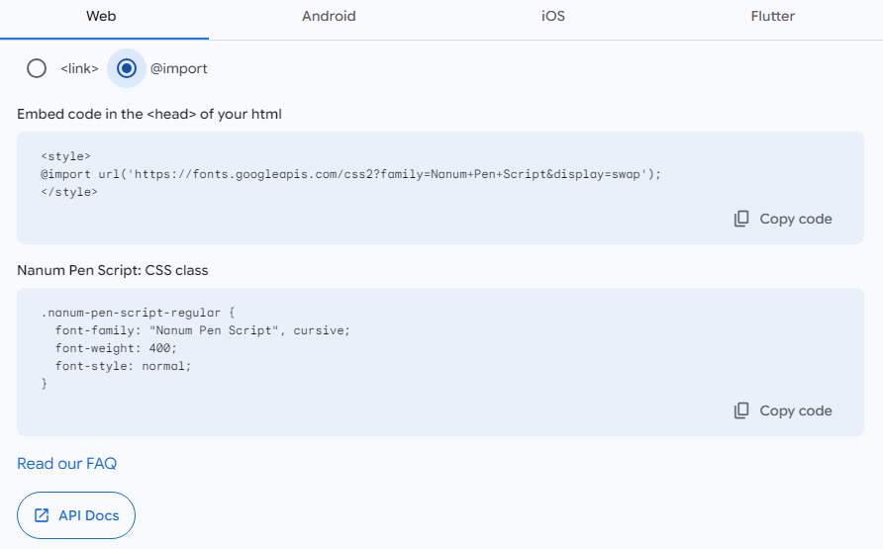Click the external-link icon on API Docs
883x549 pixels.
42,515
